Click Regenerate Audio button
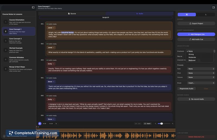Screen dimensions: 217x140 point(186,89)
